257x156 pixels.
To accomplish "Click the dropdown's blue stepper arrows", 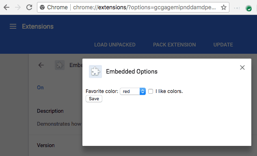I will (x=143, y=91).
